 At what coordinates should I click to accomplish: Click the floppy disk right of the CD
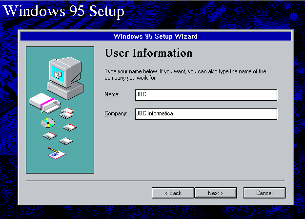click(x=68, y=128)
